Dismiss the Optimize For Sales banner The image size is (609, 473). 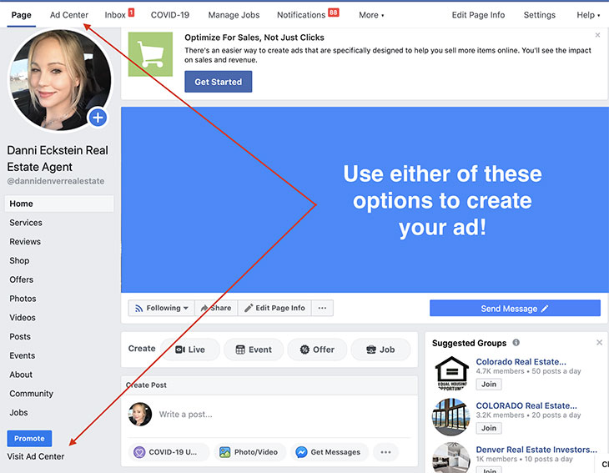click(597, 35)
